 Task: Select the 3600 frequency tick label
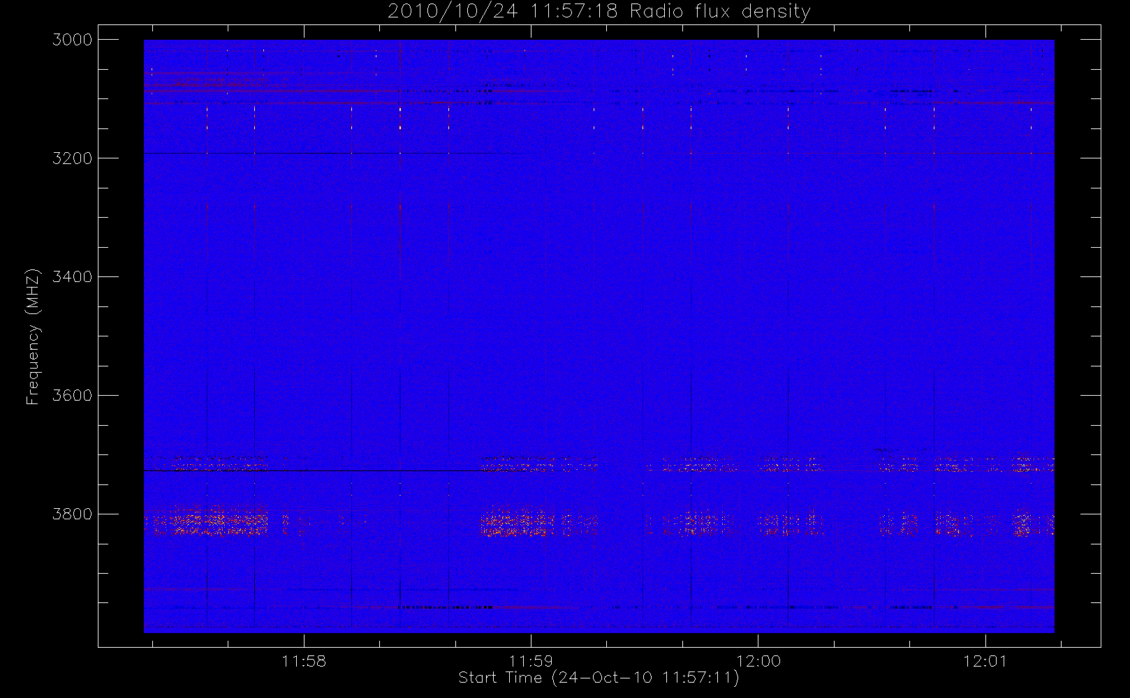click(73, 396)
